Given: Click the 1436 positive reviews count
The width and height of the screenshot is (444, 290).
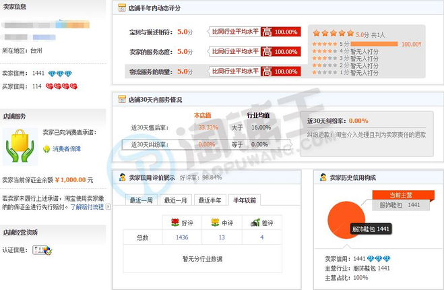Looking at the screenshot, I should coord(181,237).
